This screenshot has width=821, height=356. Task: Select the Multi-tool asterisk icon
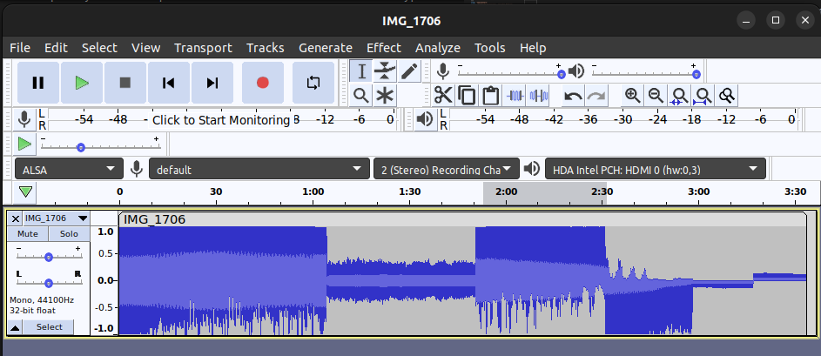(x=385, y=96)
